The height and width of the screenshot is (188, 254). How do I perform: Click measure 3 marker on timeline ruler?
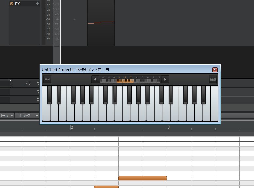click(x=168, y=127)
